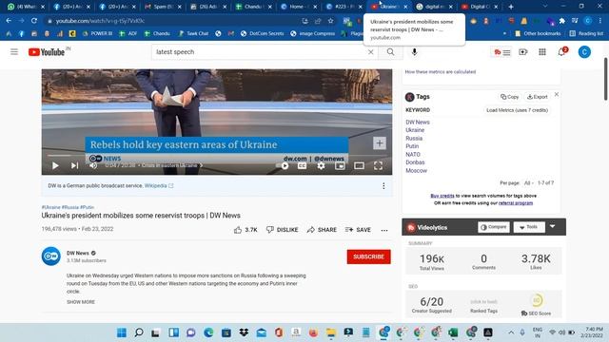The image size is (609, 342).
Task: Select the Moscow tag
Action: (x=417, y=171)
